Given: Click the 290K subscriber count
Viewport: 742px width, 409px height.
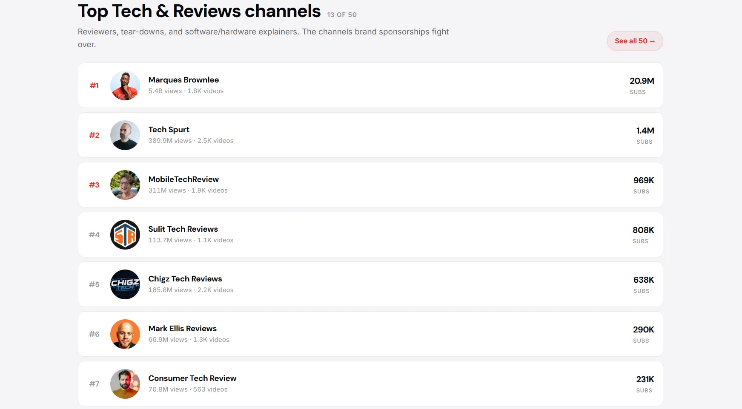Looking at the screenshot, I should 644,329.
